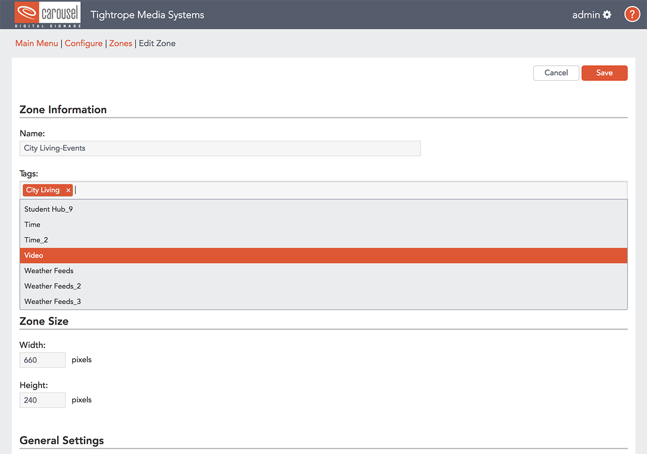This screenshot has height=454, width=647.
Task: Click the zone Name input field
Action: 220,148
